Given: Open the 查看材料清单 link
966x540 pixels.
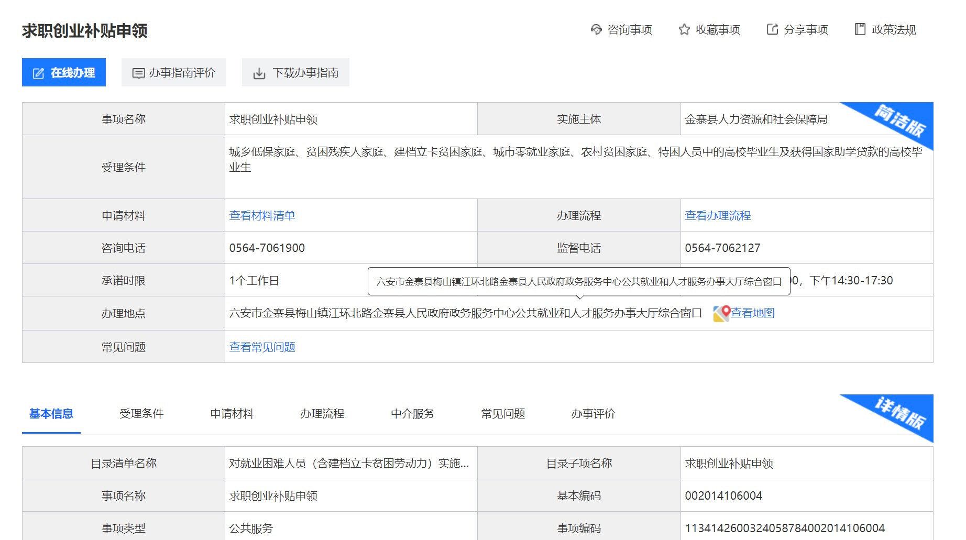Looking at the screenshot, I should [x=262, y=215].
